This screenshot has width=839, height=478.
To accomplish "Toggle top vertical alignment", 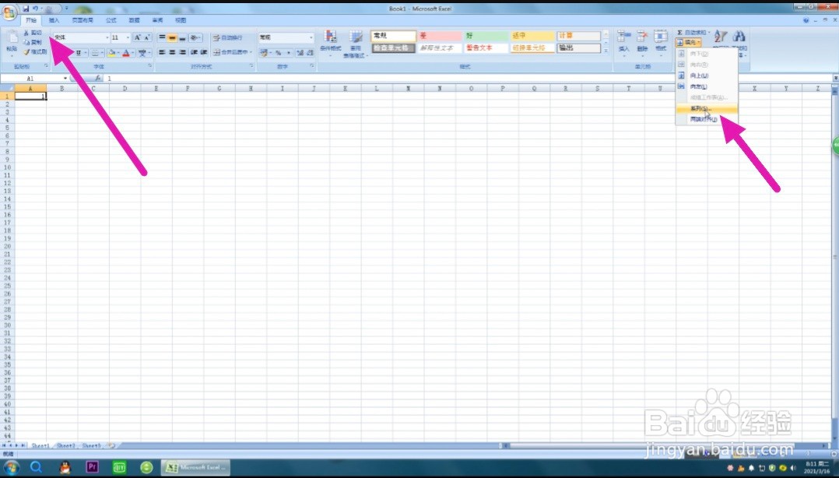I will (x=162, y=38).
